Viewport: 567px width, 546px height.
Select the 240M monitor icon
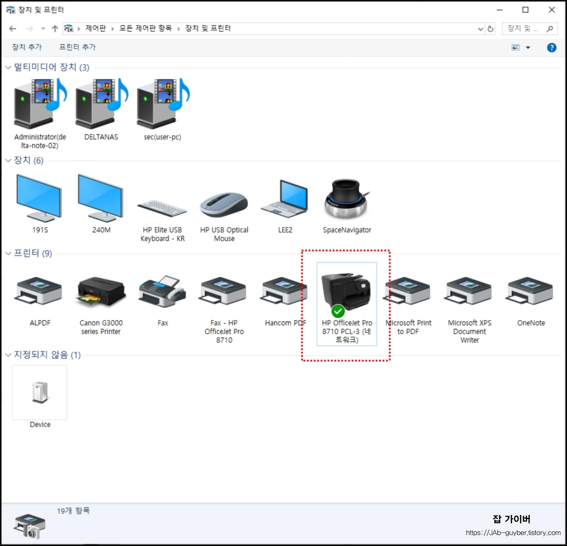pos(101,198)
